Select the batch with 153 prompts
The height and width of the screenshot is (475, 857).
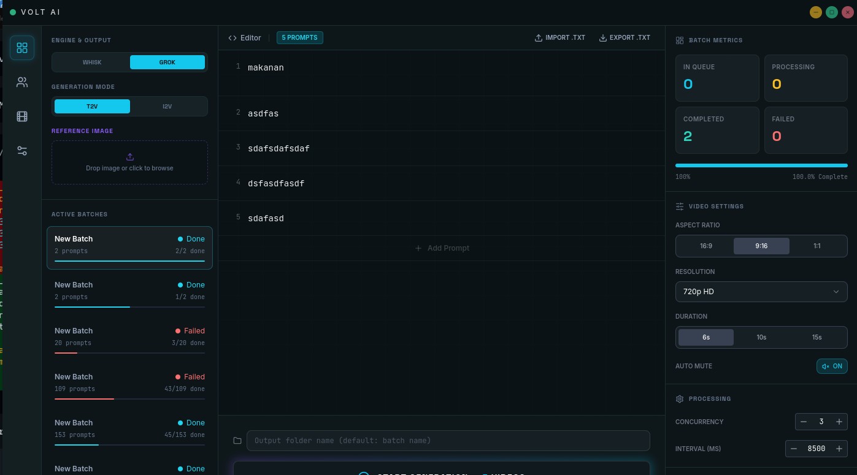tap(129, 431)
